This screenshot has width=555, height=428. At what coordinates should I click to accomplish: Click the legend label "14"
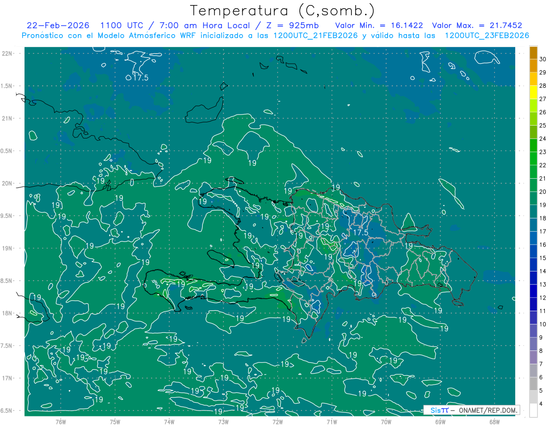pyautogui.click(x=543, y=271)
